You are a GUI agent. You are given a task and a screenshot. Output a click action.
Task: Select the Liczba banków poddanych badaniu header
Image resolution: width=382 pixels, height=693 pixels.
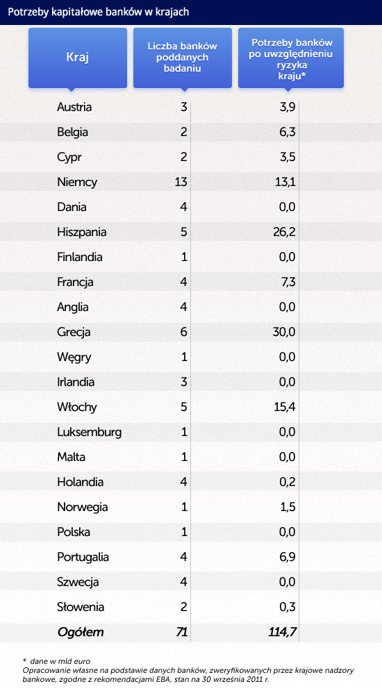[182, 58]
